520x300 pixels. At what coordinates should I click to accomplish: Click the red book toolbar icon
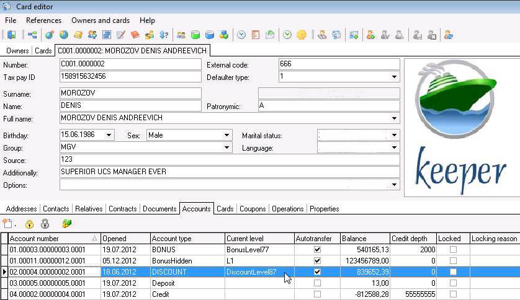[x=135, y=35]
